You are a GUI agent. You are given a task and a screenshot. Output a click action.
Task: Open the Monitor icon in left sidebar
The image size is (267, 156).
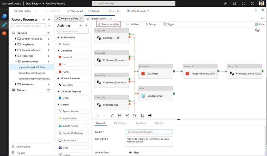[4, 33]
